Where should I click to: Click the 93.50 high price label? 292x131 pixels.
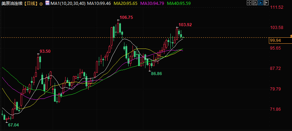tap(45, 51)
